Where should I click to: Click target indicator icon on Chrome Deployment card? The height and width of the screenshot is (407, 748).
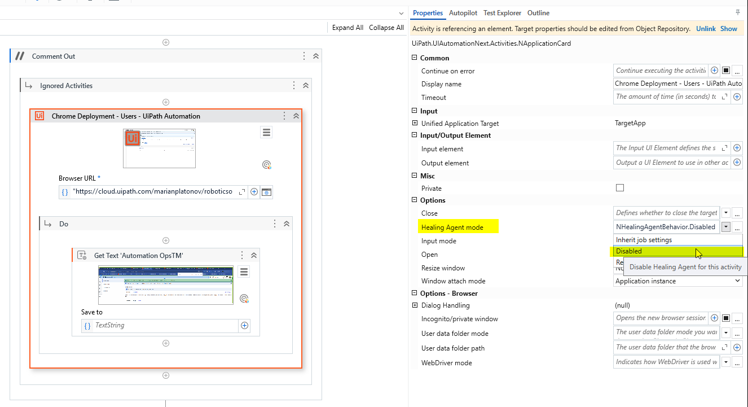pyautogui.click(x=267, y=165)
